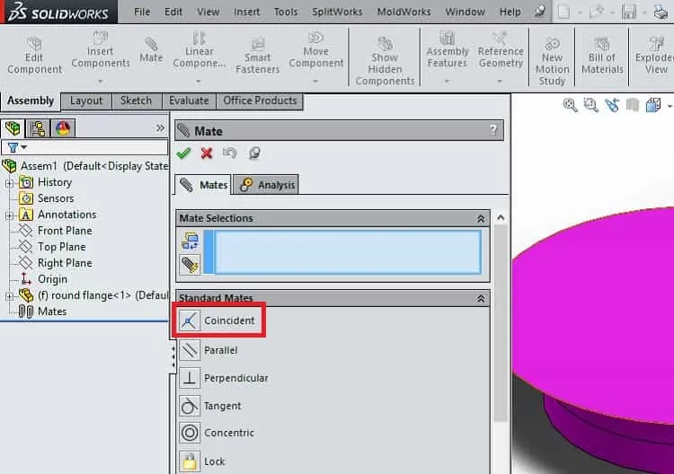
Task: Expand the round flange<1> component node
Action: (9, 296)
